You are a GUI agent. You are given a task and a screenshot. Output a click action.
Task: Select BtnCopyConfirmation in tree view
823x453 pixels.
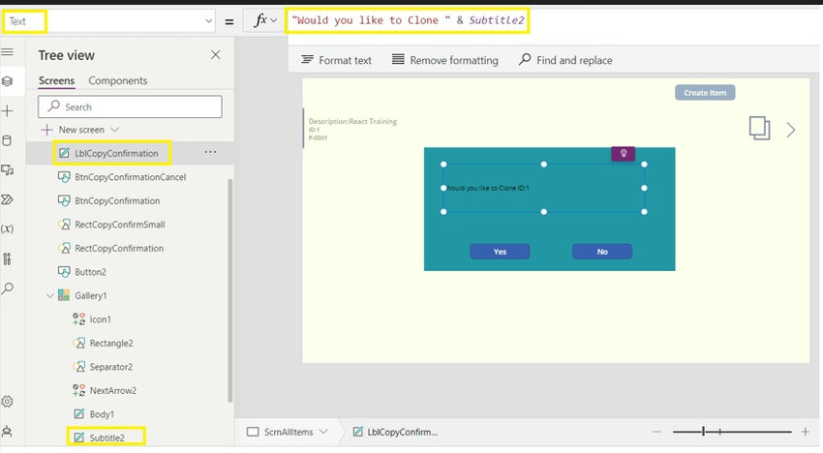pos(117,200)
